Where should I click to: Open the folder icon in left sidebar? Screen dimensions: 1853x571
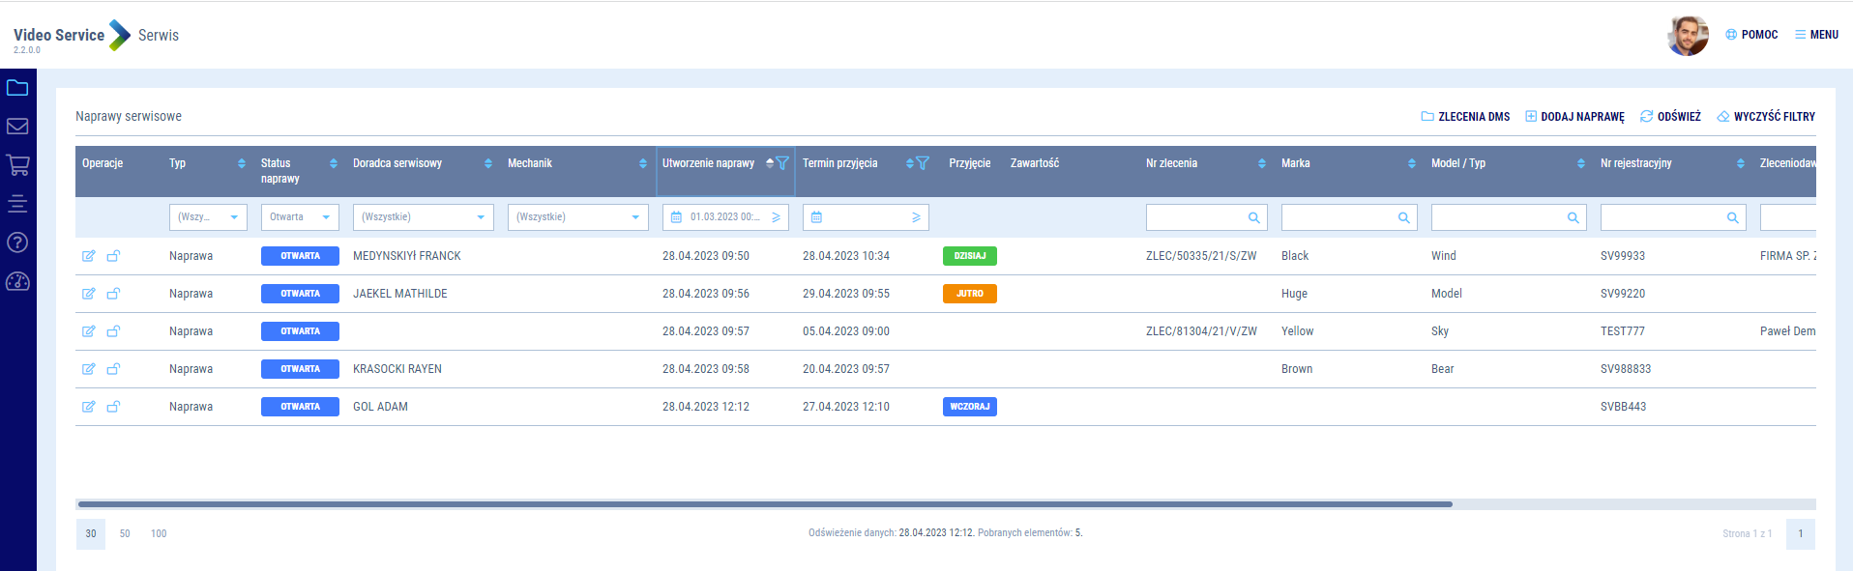point(17,88)
